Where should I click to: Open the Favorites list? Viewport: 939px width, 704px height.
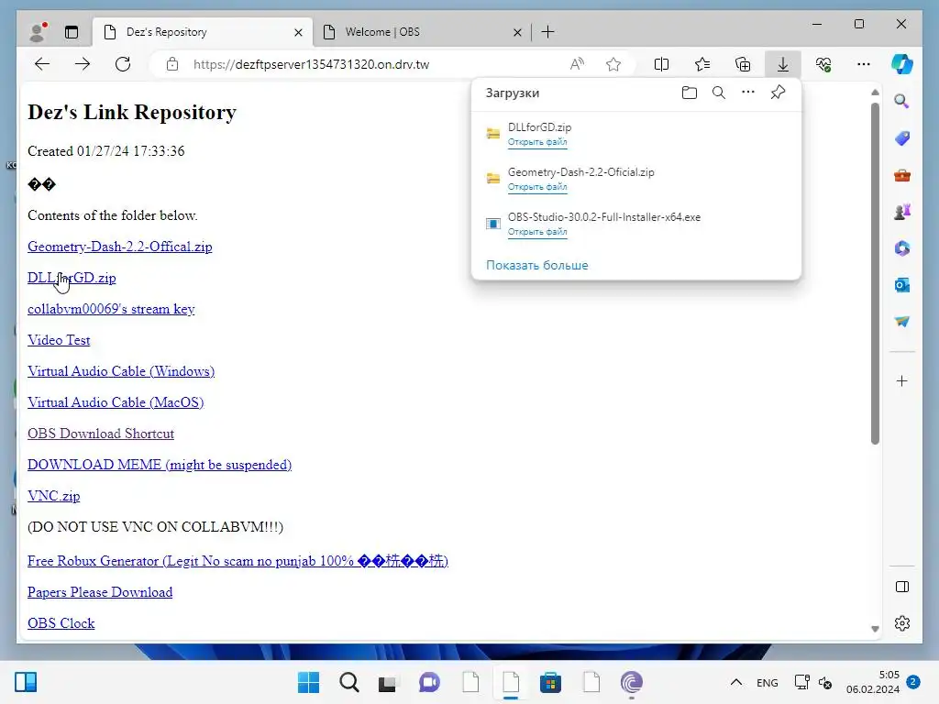(x=702, y=64)
